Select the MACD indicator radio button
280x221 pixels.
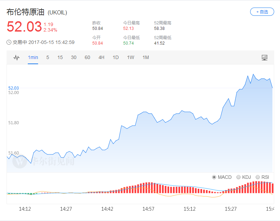coord(214,177)
